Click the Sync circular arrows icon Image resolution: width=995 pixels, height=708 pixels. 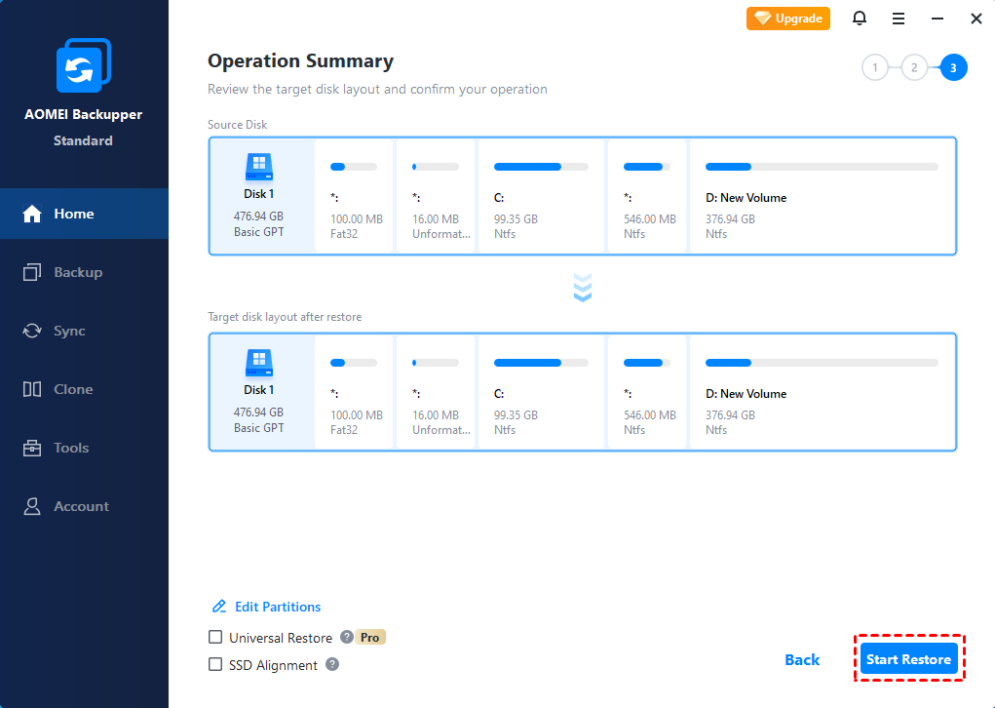(x=32, y=331)
